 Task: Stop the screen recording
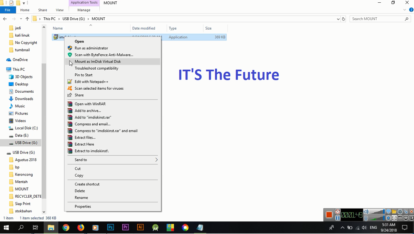tap(329, 215)
